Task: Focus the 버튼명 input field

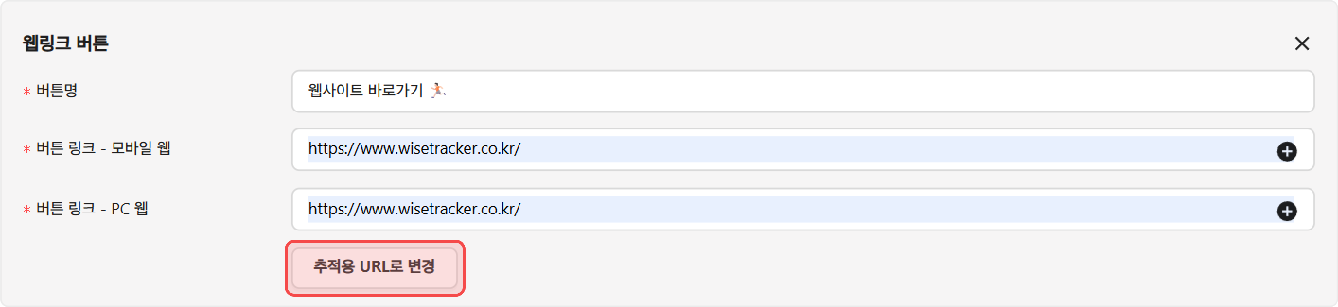Action: click(831, 91)
